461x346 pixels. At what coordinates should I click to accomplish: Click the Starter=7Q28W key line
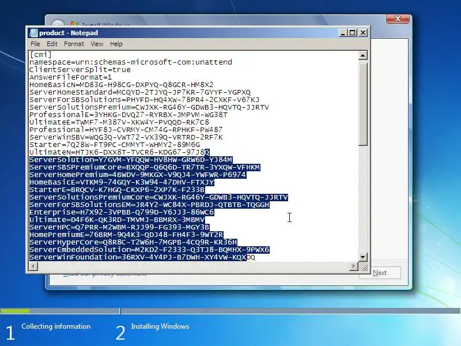(115, 145)
